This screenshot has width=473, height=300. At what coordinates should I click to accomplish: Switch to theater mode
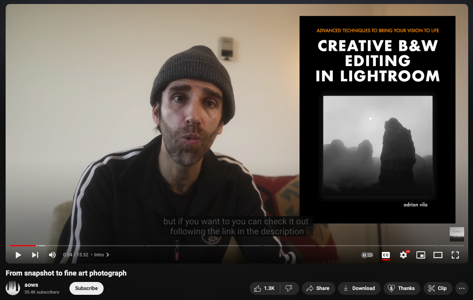tap(438, 255)
